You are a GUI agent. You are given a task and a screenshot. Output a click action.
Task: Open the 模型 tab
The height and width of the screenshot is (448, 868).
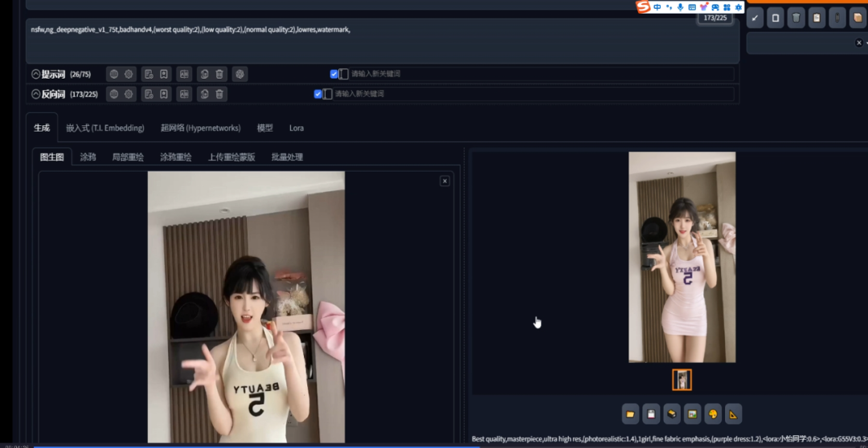tap(264, 128)
